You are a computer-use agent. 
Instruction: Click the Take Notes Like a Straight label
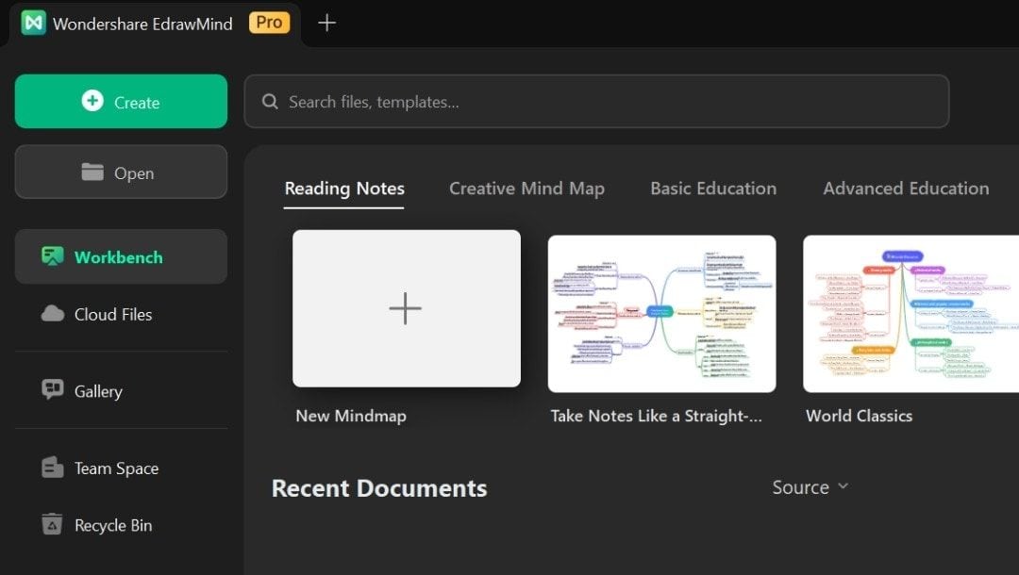click(657, 416)
